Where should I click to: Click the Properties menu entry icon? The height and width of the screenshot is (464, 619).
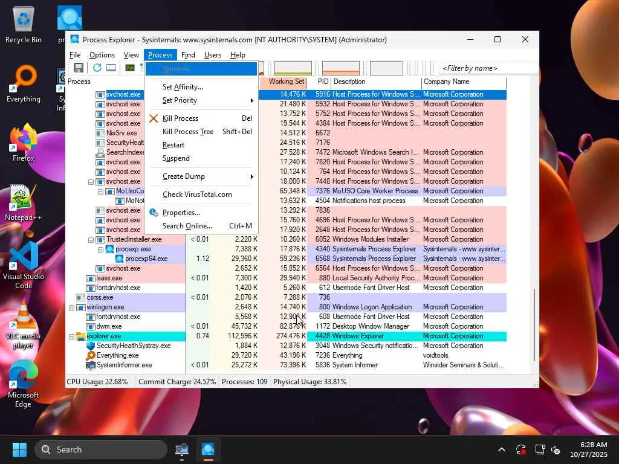pyautogui.click(x=154, y=213)
